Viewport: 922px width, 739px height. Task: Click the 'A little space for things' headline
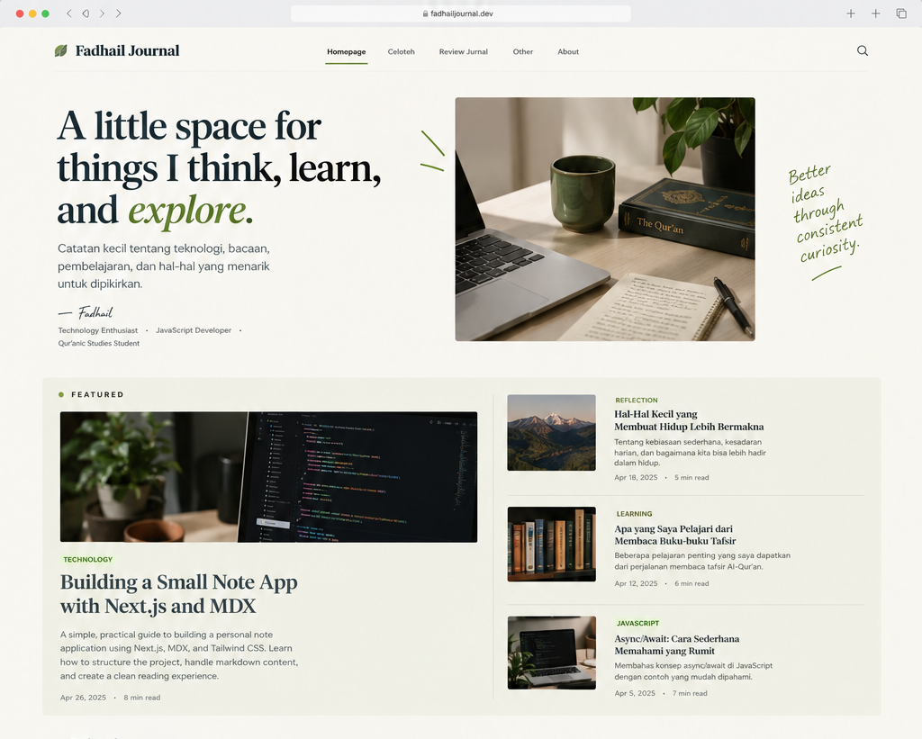pyautogui.click(x=219, y=168)
